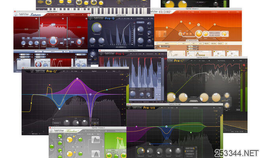Open the band shape dropdown in Pro-Q 2
Image resolution: width=261 pixels, height=158 pixels.
tap(57, 123)
